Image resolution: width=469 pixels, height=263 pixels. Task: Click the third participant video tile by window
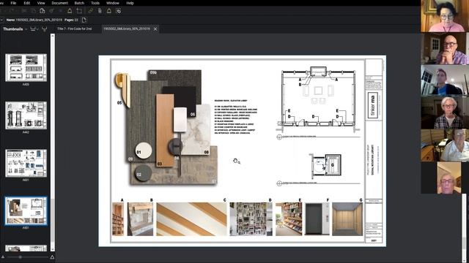[445, 80]
